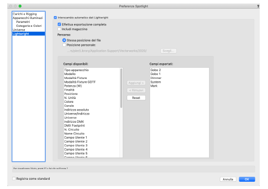Viewport: 268px width, 189px height.
Task: Select Finalità field
Action: 92,90
